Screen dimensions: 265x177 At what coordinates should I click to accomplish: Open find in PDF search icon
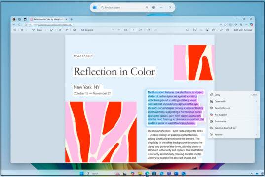(187, 30)
